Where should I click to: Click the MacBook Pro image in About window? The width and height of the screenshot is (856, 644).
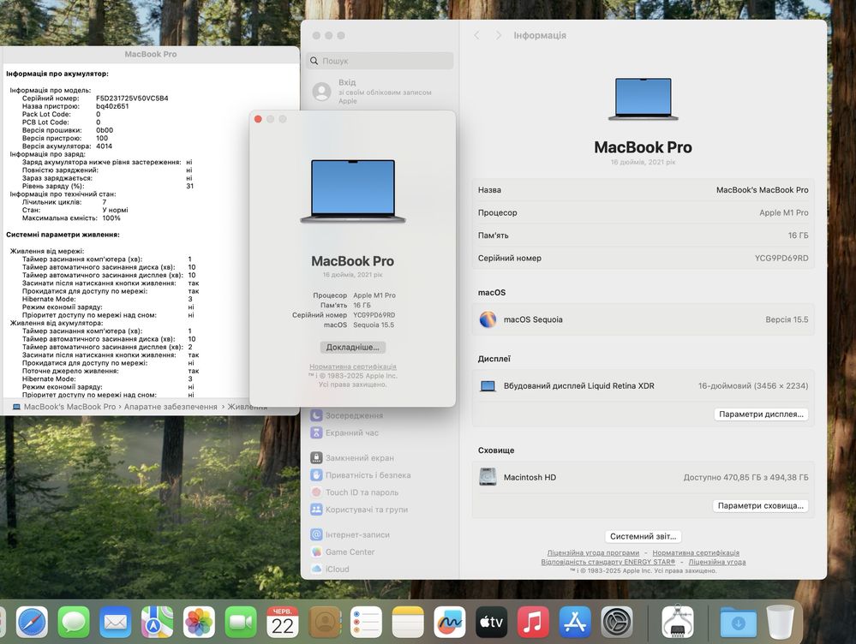353,191
